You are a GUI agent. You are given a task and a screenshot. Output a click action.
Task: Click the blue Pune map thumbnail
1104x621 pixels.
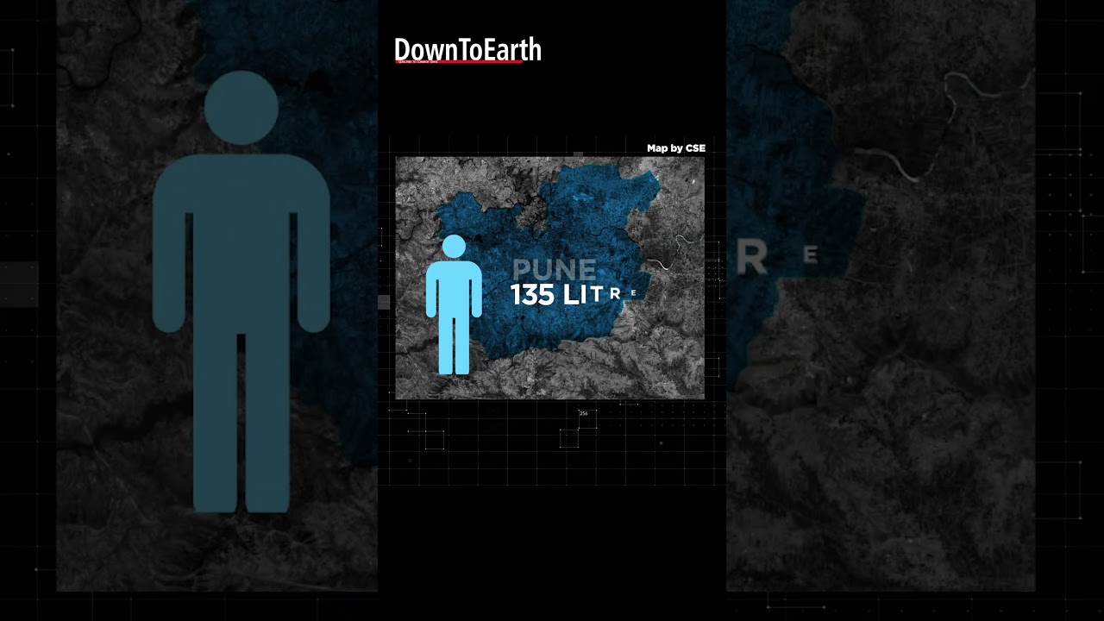(x=550, y=278)
